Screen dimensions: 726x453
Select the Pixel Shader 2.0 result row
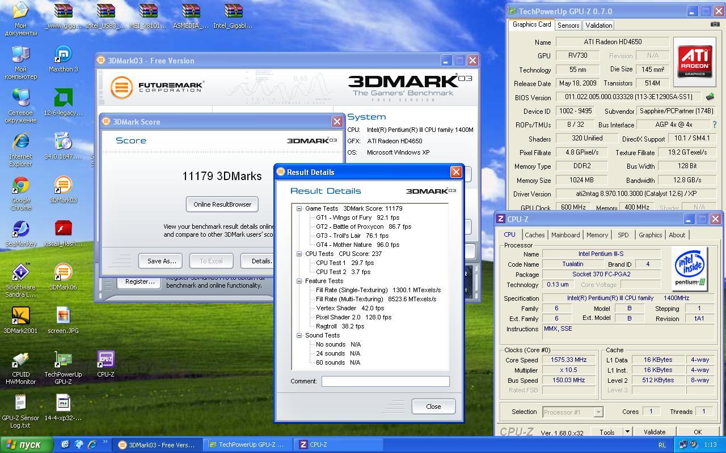point(353,317)
